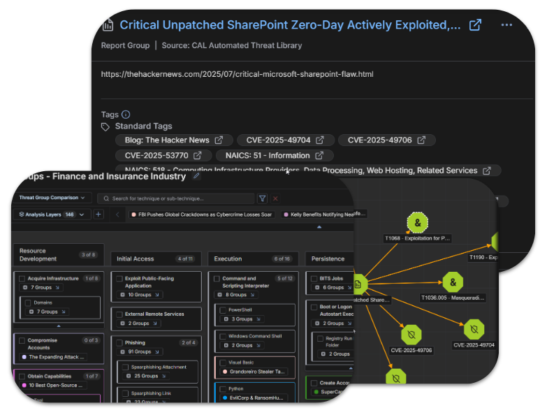This screenshot has width=540, height=415.
Task: Check Acquire Infrastructure technique
Action: point(22,278)
